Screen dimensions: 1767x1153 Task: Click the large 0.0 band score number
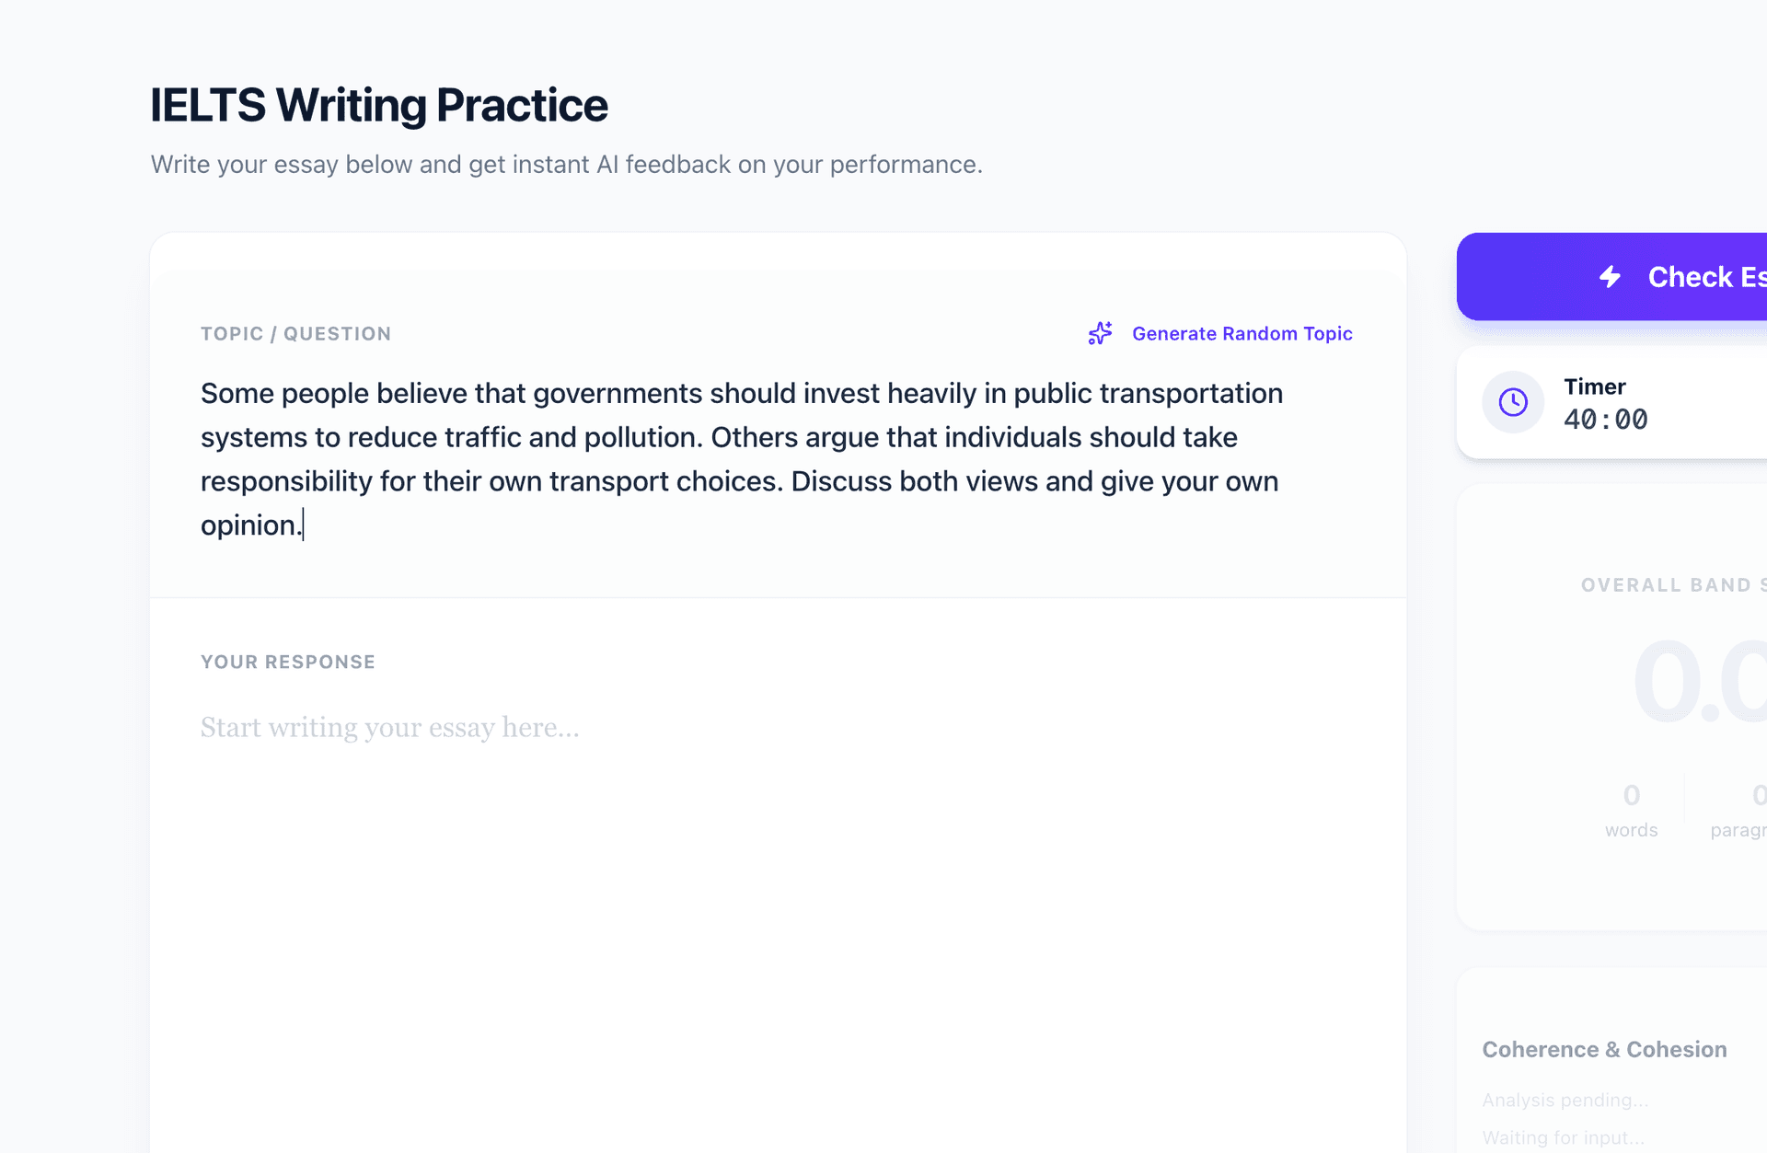point(1699,683)
